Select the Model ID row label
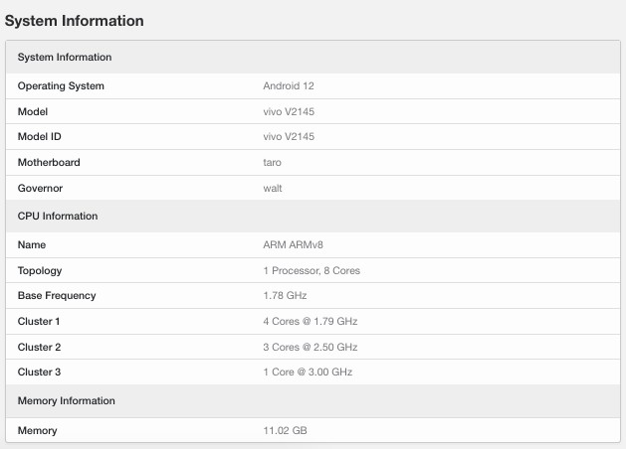 [x=39, y=137]
